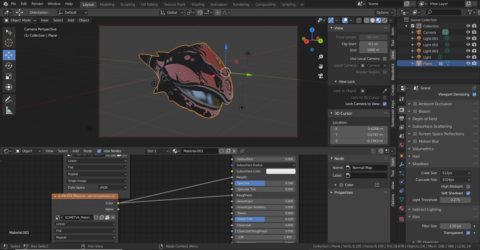The height and width of the screenshot is (250, 480).
Task: Click the viewport Select menu button
Action: (x=58, y=20)
